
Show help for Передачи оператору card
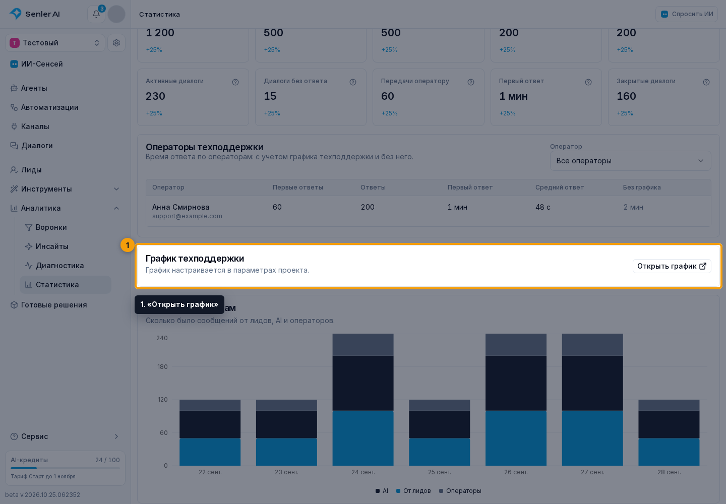pos(471,82)
